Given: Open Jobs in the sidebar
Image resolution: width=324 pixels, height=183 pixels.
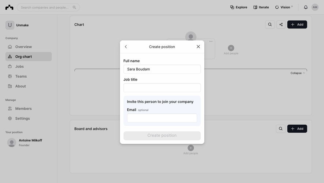Looking at the screenshot, I should pyautogui.click(x=29, y=66).
